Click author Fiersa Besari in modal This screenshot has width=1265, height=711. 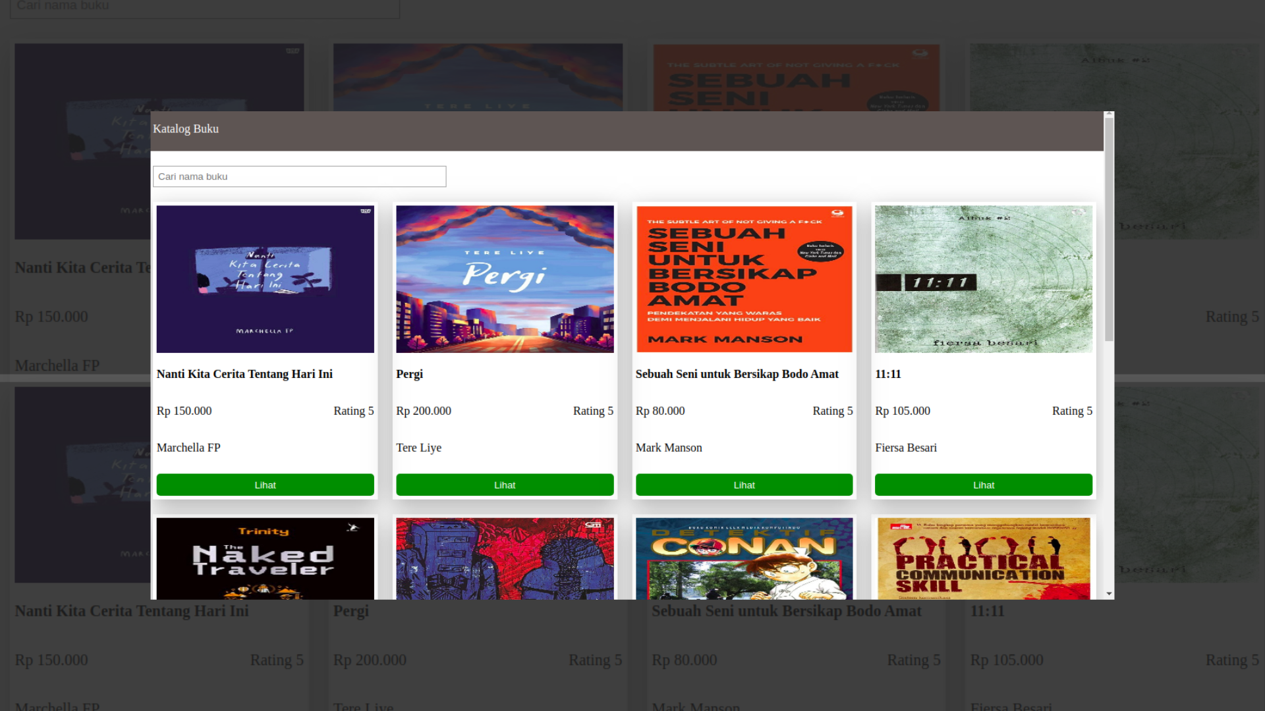(905, 448)
